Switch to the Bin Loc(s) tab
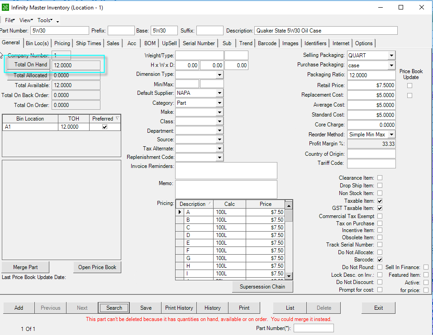Image resolution: width=433 pixels, height=335 pixels. coord(37,43)
